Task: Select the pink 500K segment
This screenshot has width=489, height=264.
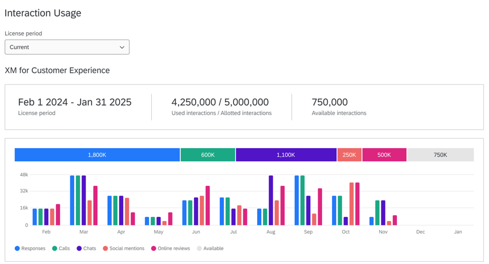Action: coord(384,155)
